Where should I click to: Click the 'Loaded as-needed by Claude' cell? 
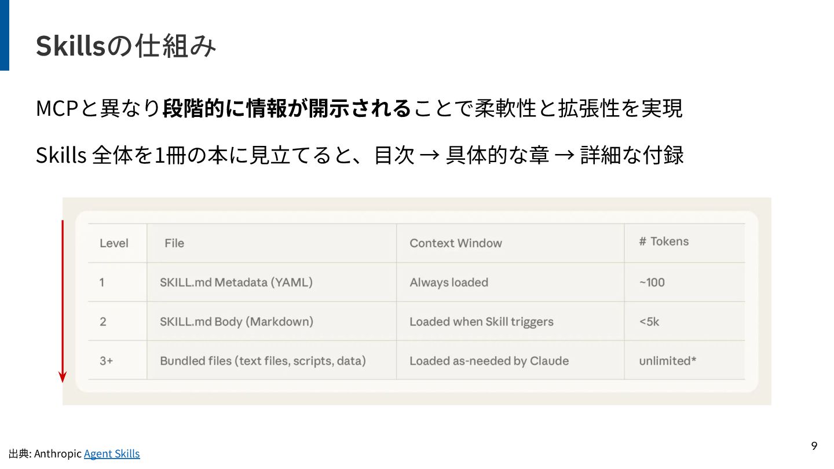tap(489, 361)
